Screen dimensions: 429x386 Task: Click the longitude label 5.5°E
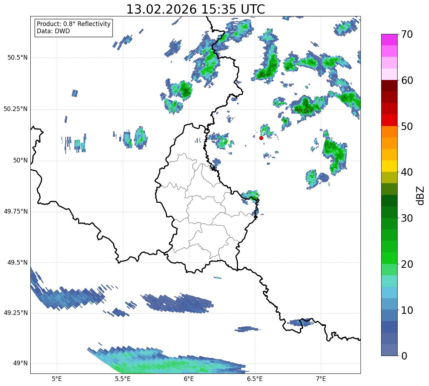click(x=123, y=379)
